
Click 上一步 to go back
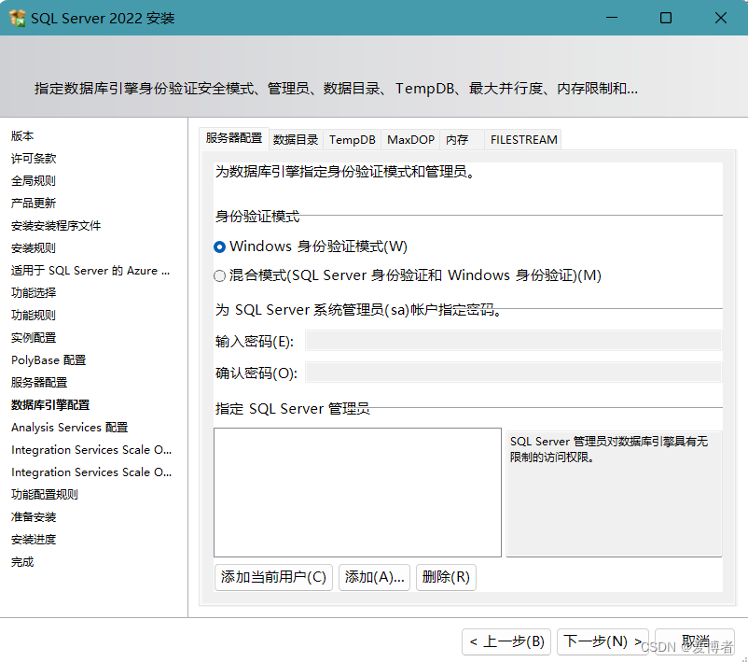(x=506, y=641)
